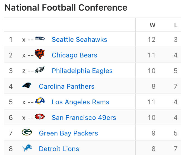181x155 pixels.
Task: Click the Chicago Bears logo icon
Action: 40,54
